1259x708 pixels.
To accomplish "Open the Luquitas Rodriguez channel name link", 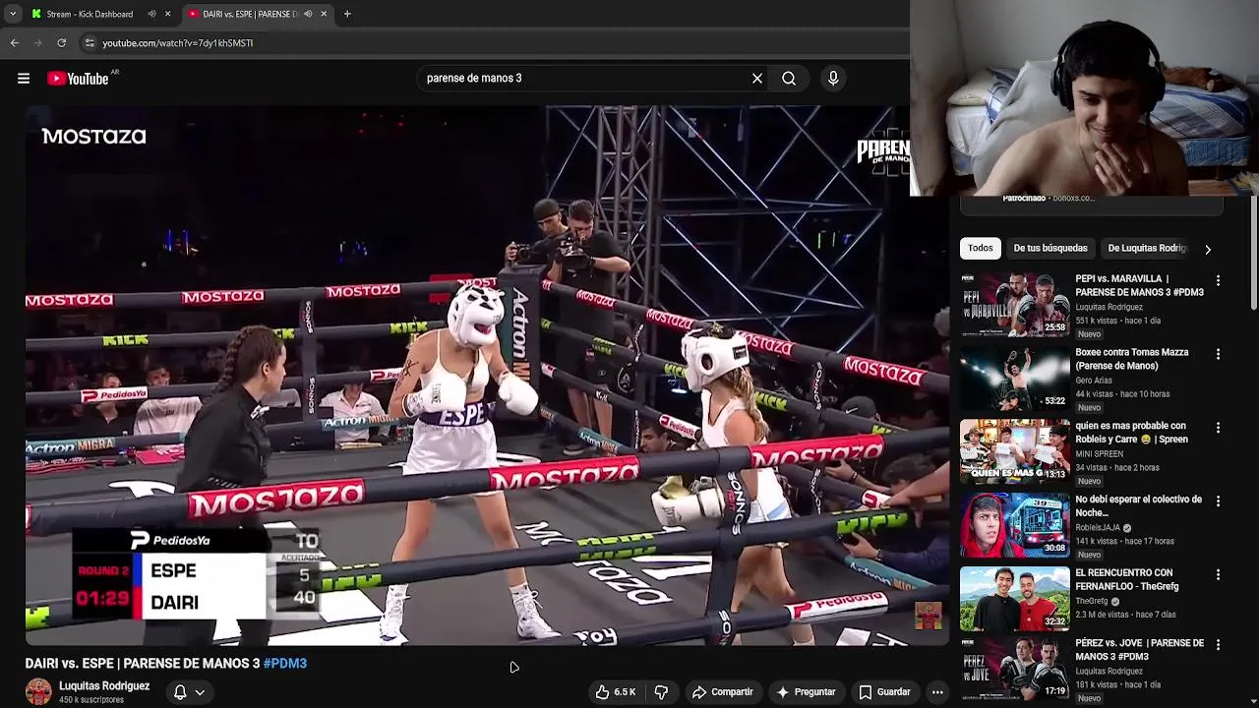I will coord(104,686).
